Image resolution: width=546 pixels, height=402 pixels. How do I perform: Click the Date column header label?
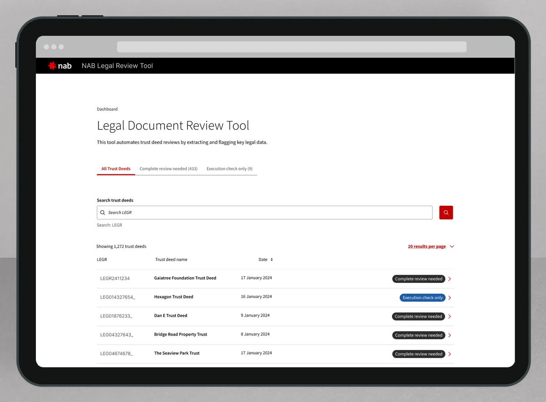point(263,260)
